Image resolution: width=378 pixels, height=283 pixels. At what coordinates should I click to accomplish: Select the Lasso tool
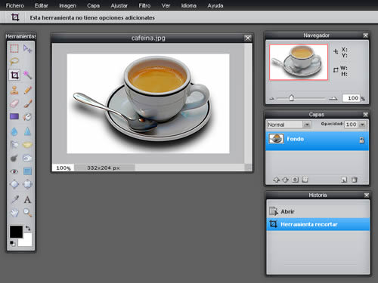tap(14, 61)
